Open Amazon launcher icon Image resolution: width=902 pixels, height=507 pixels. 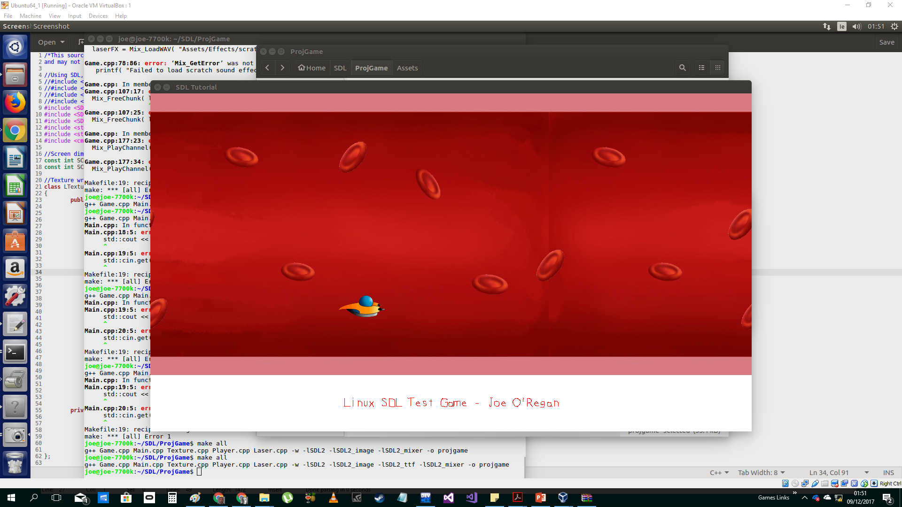[15, 269]
